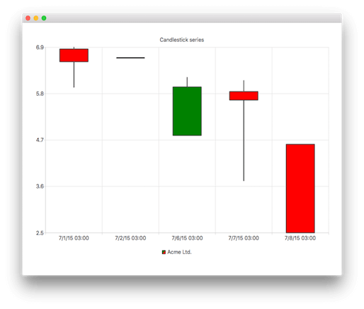Click the 7/1/15 03:00 axis label
The height and width of the screenshot is (309, 364).
pyautogui.click(x=74, y=238)
